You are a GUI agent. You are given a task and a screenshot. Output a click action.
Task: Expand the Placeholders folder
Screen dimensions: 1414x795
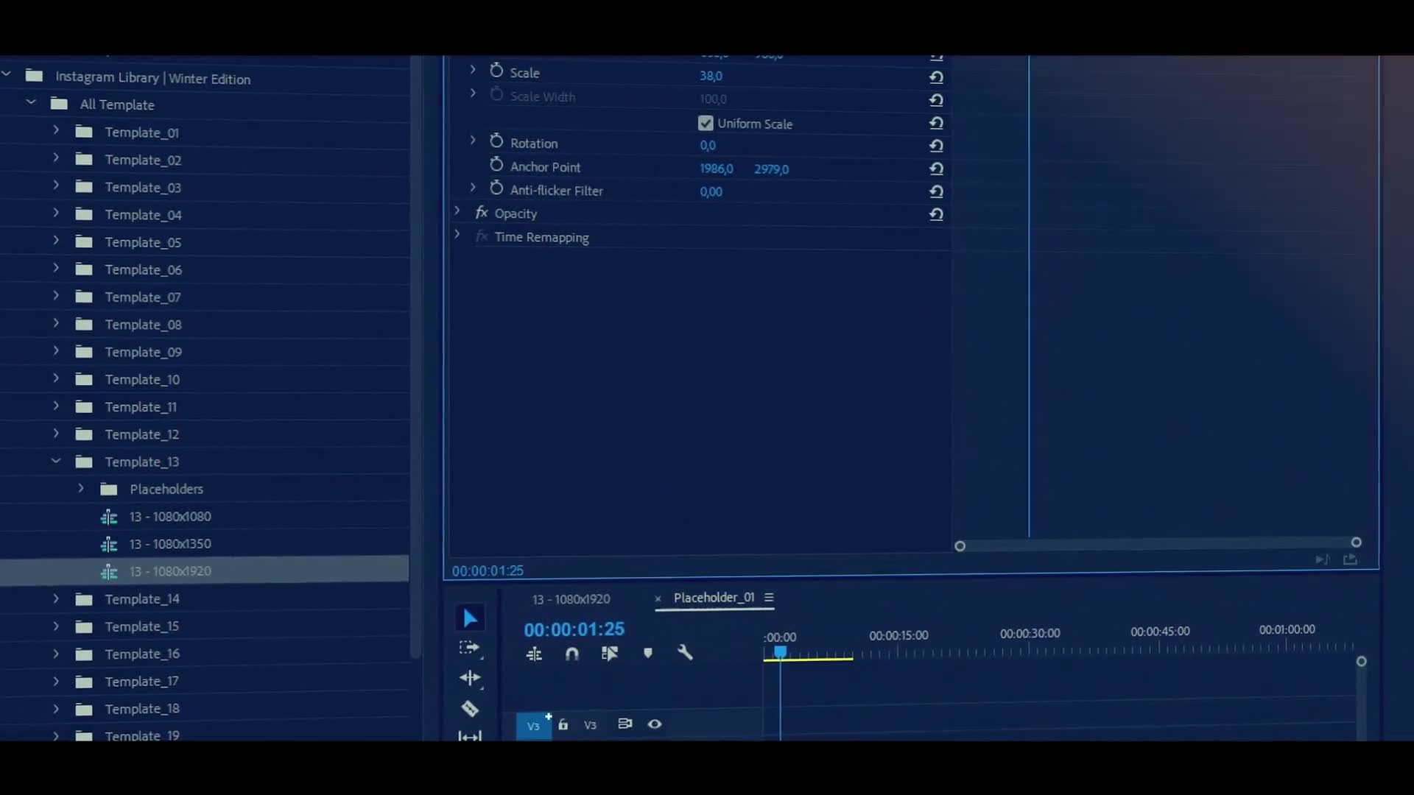tap(81, 488)
